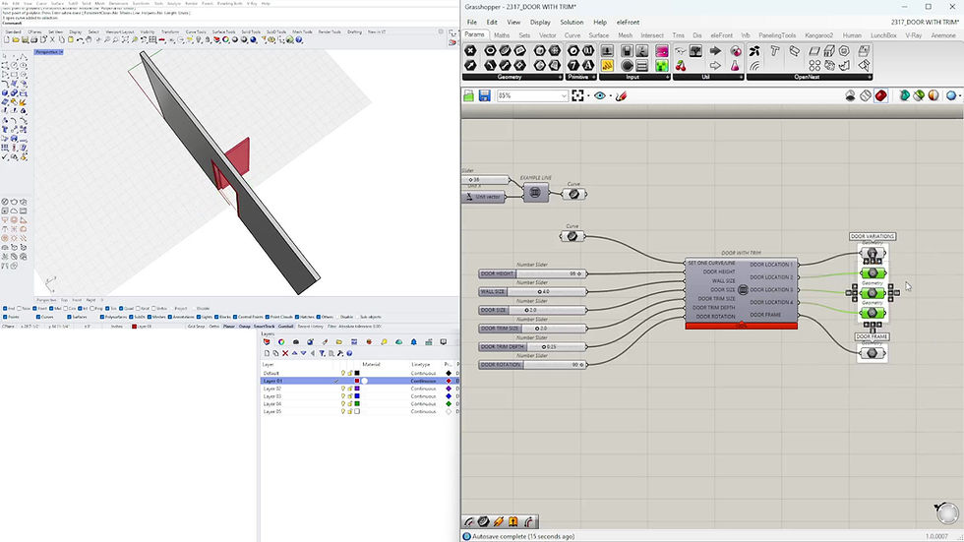Viewport: 964px width, 542px height.
Task: Click move layer down arrow icon
Action: pyautogui.click(x=303, y=353)
